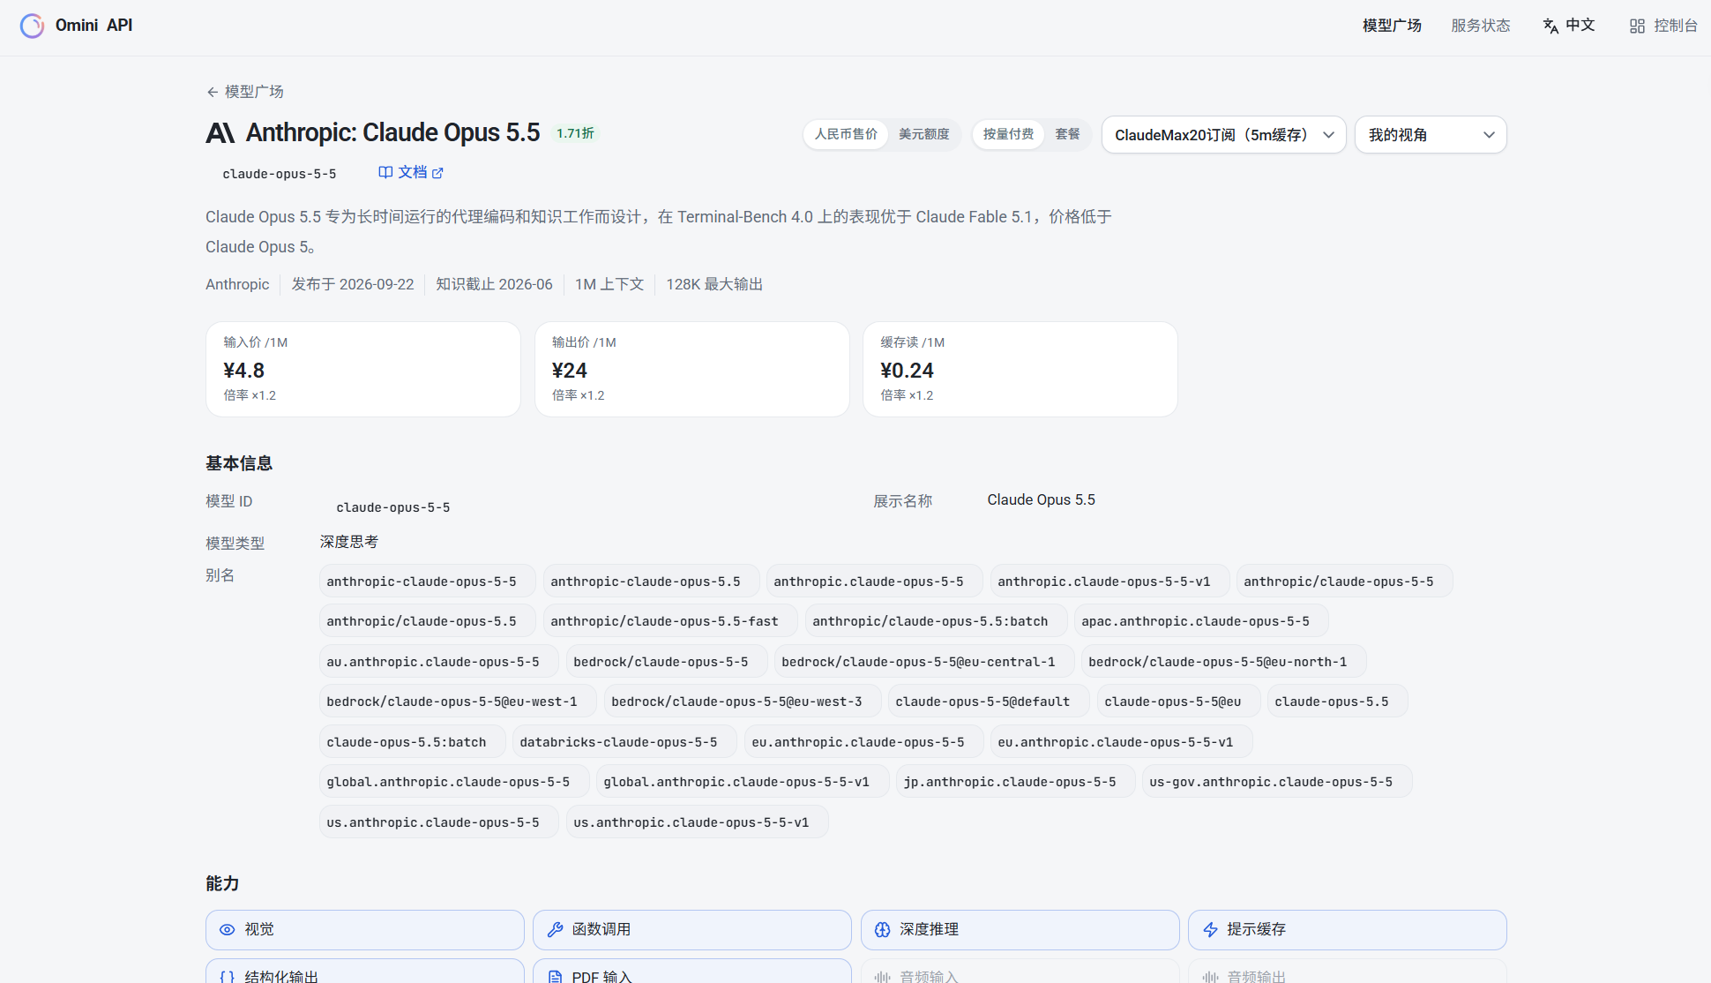
Task: Click the 提示缓存 capability card
Action: pos(1347,930)
